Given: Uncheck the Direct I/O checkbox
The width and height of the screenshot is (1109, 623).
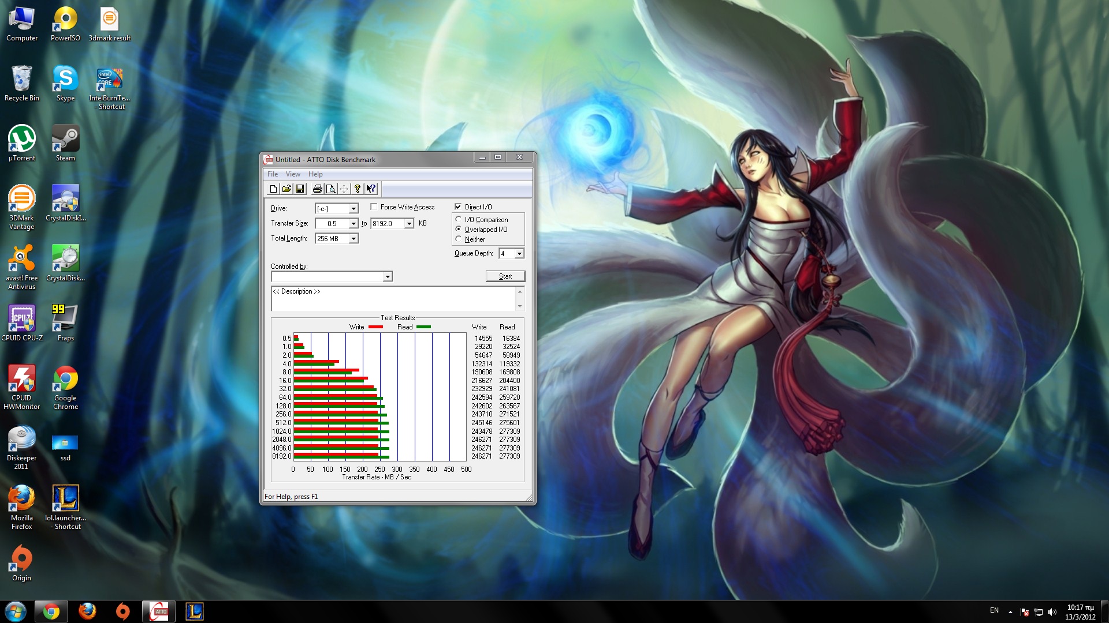Looking at the screenshot, I should pyautogui.click(x=458, y=207).
